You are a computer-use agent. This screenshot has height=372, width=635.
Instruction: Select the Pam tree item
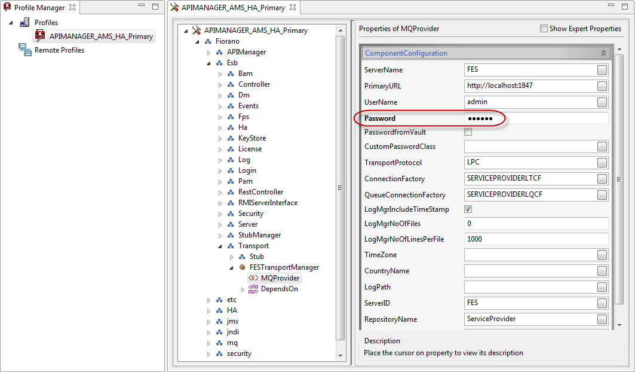[246, 181]
